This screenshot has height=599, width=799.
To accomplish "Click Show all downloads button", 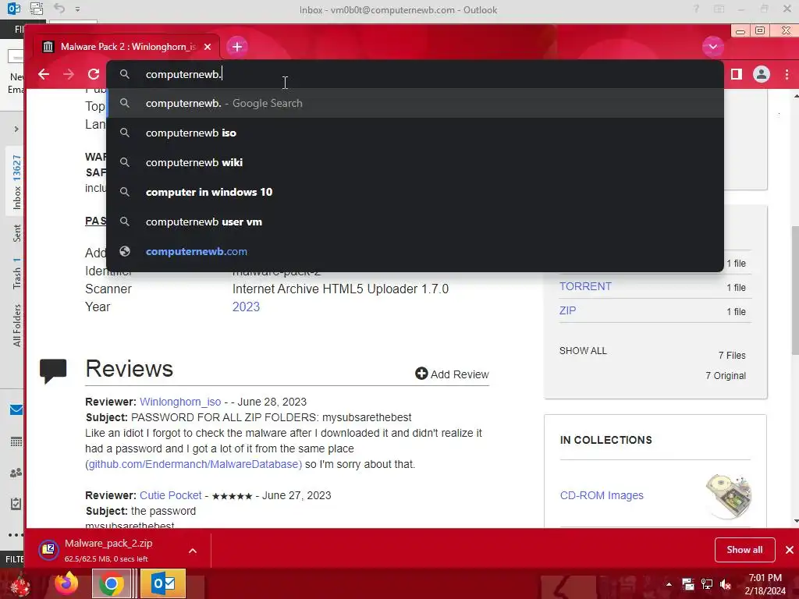I will [x=744, y=550].
